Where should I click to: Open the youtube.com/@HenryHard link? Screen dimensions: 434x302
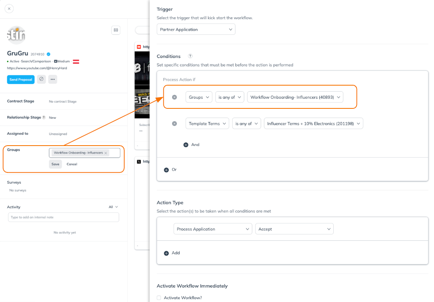37,68
